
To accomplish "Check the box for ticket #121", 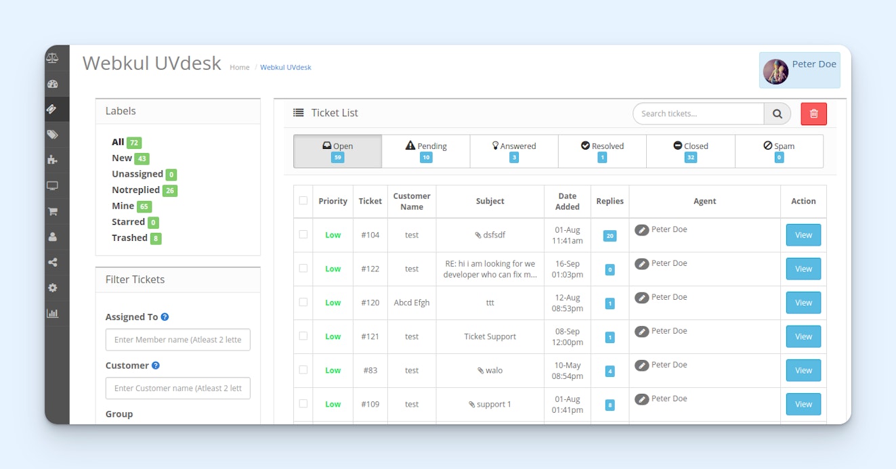I will [303, 336].
